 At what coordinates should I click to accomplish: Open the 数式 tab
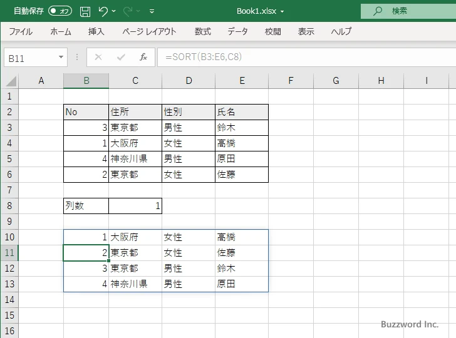coord(203,31)
